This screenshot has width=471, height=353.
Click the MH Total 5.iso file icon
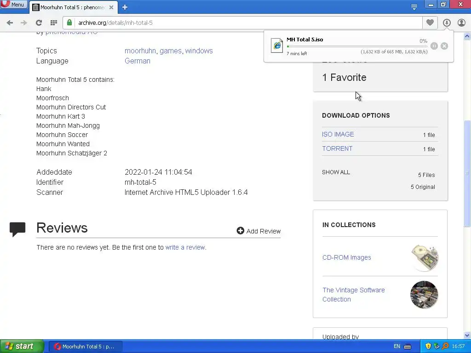pyautogui.click(x=276, y=46)
